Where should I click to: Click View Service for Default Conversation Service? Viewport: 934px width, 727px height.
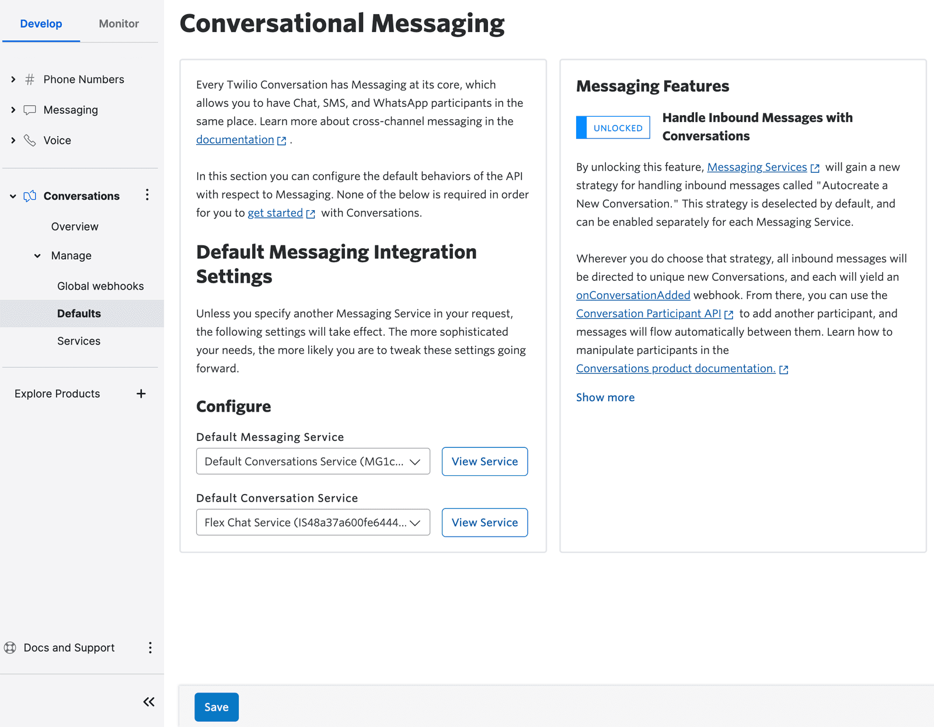485,523
